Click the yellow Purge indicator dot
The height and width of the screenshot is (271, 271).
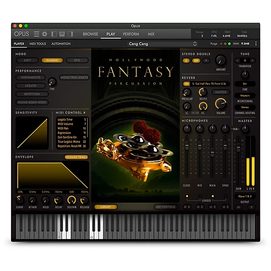pos(225,44)
